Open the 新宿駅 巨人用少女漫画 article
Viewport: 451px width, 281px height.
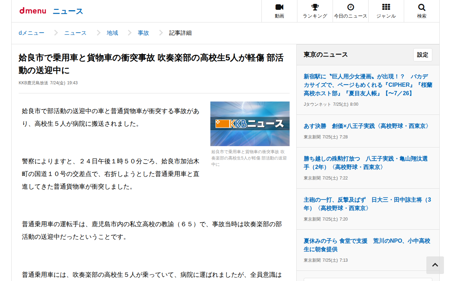click(x=368, y=85)
